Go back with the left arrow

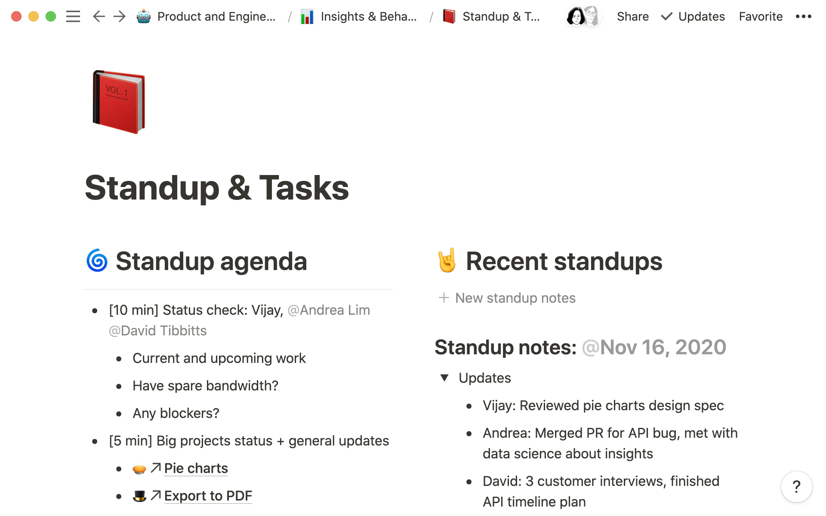coord(99,17)
